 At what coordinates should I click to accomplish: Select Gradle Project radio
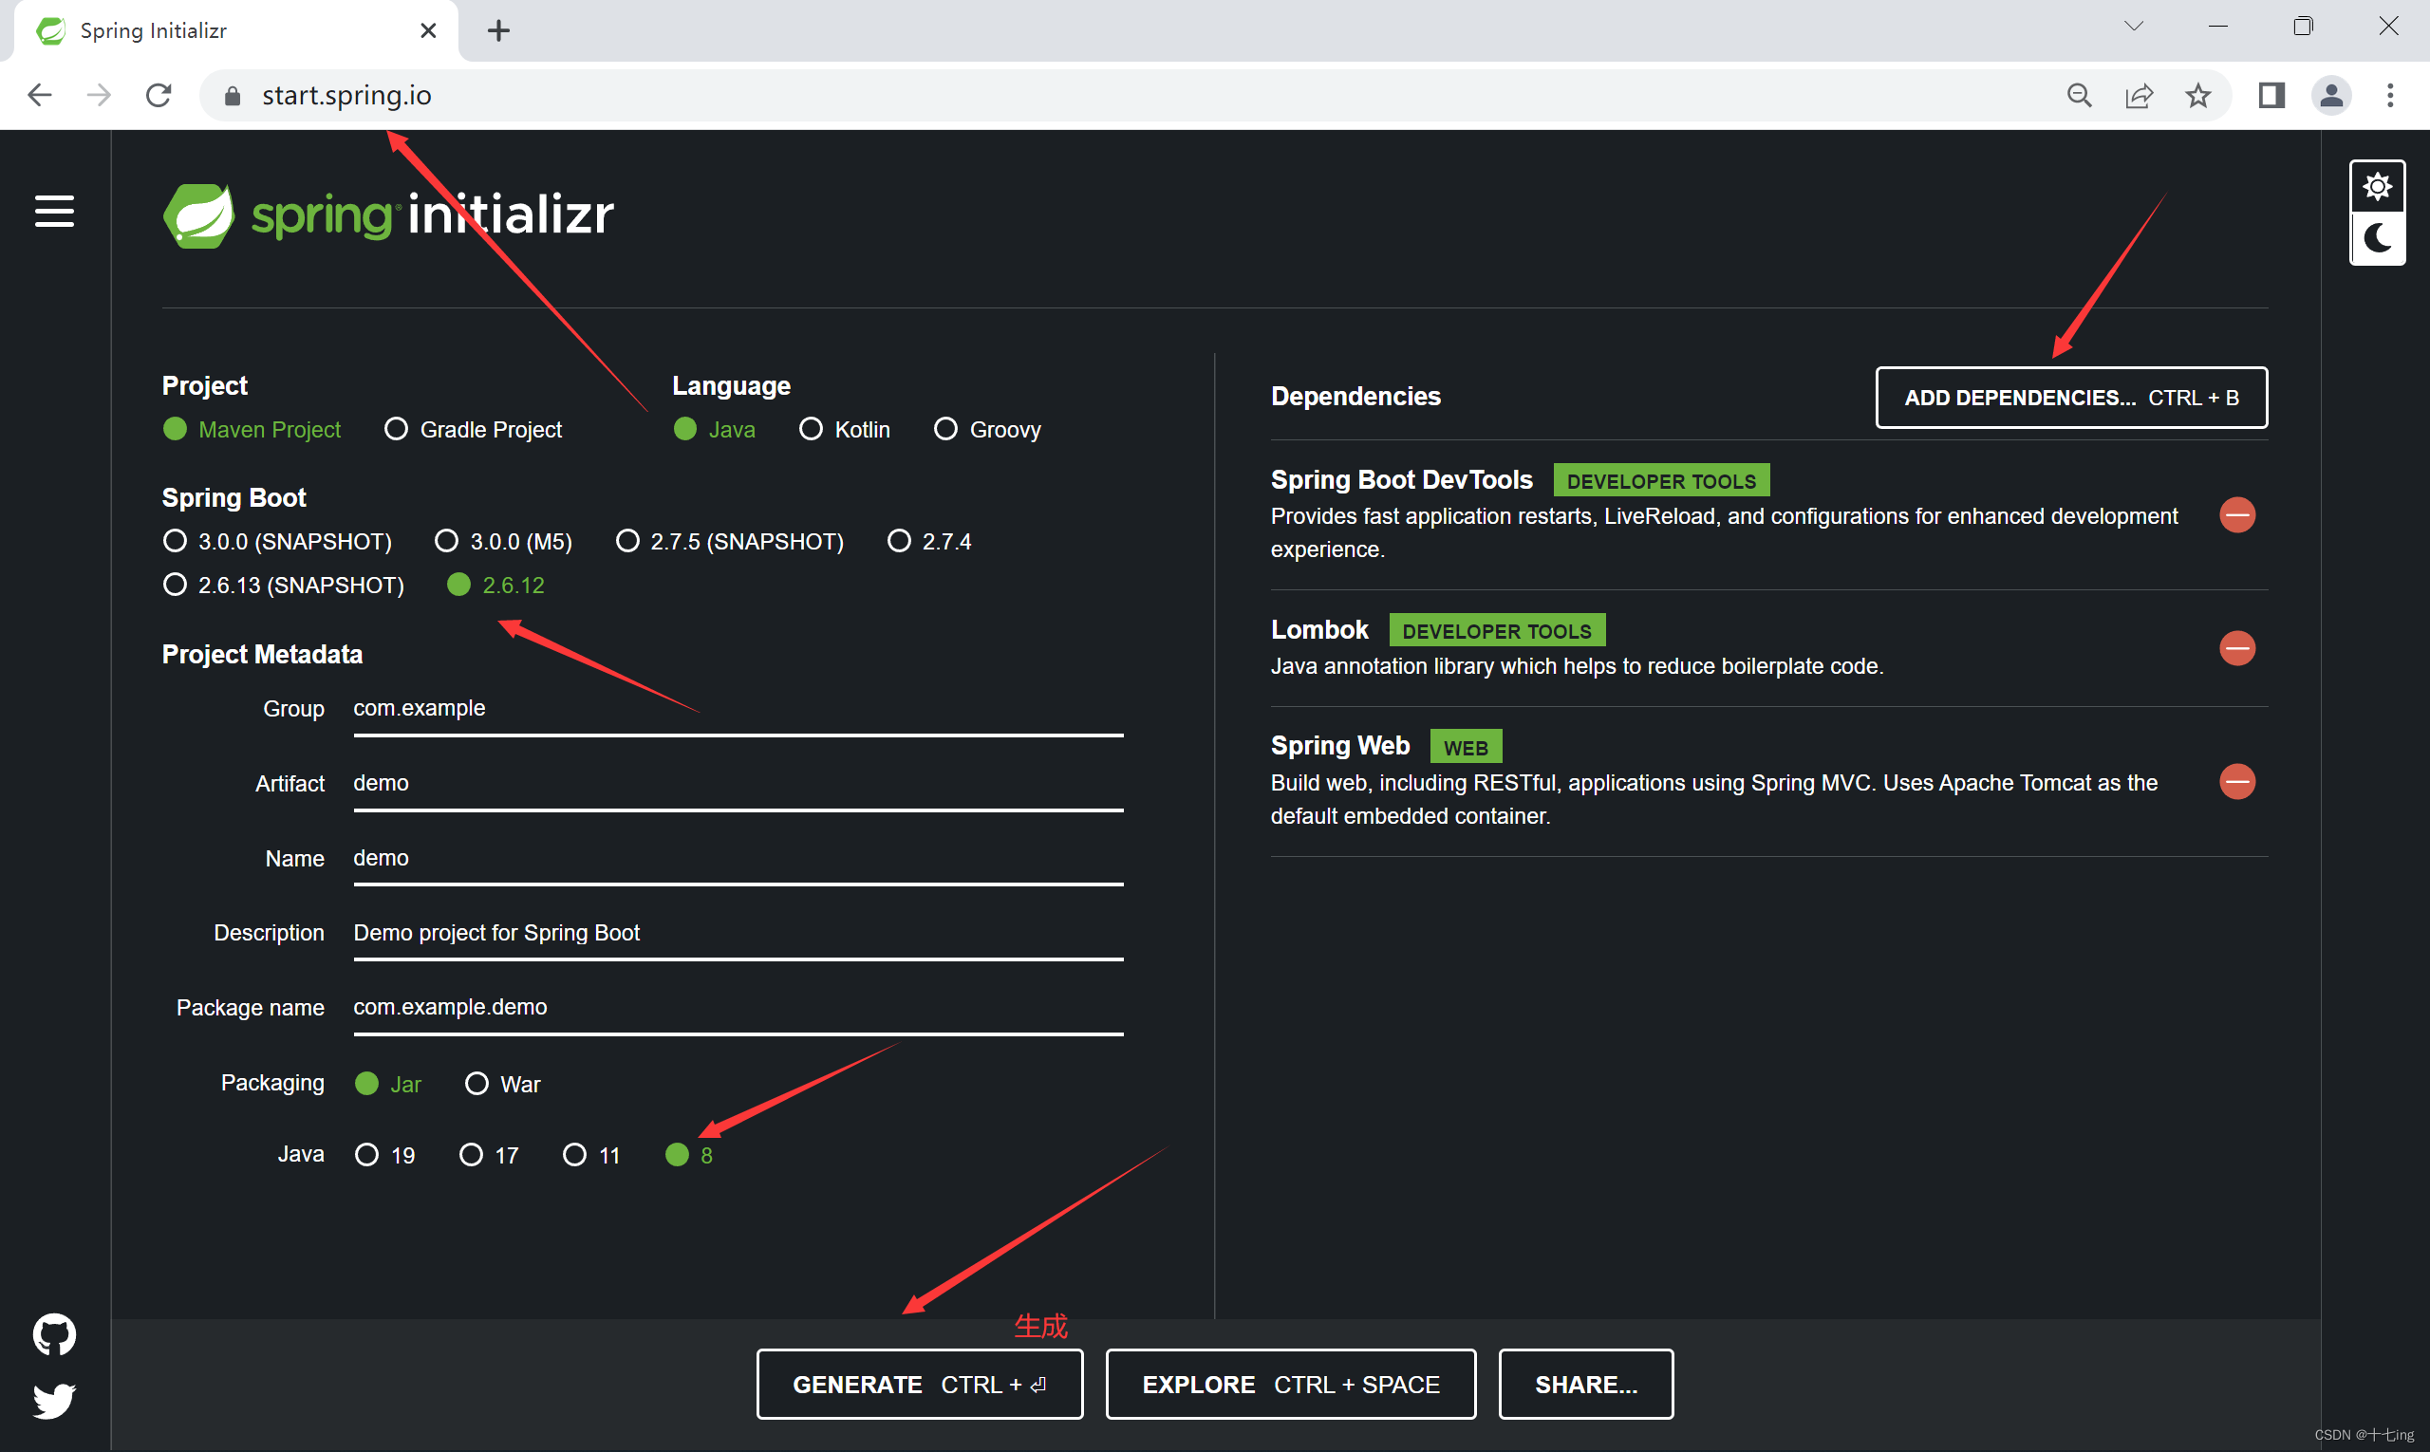473,430
